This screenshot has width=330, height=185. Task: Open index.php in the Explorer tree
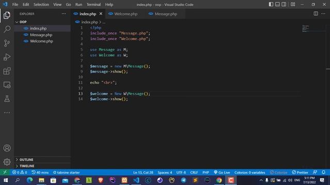coord(42,28)
